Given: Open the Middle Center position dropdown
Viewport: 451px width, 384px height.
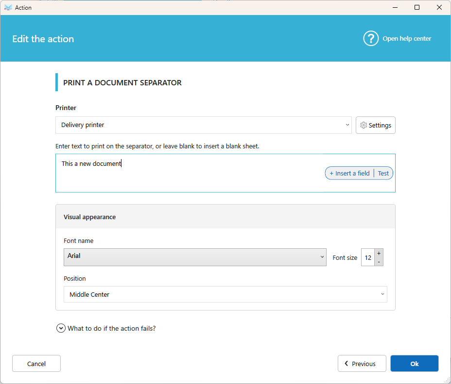Looking at the screenshot, I should (225, 294).
